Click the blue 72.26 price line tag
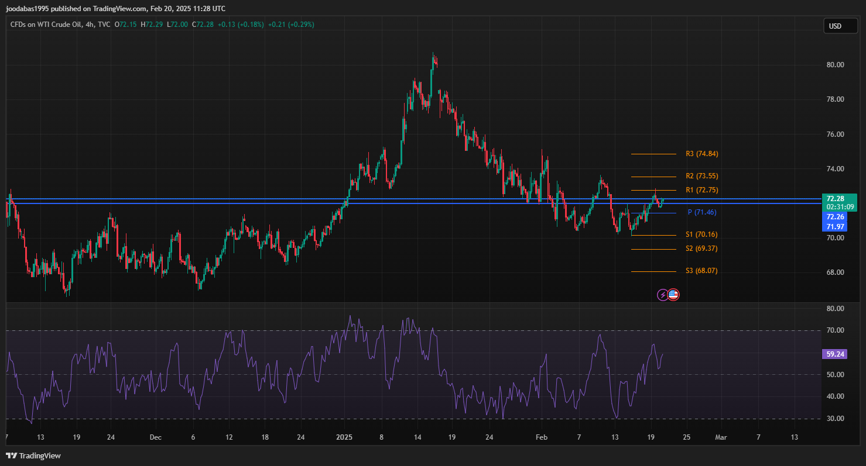Image resolution: width=866 pixels, height=466 pixels. (x=834, y=216)
